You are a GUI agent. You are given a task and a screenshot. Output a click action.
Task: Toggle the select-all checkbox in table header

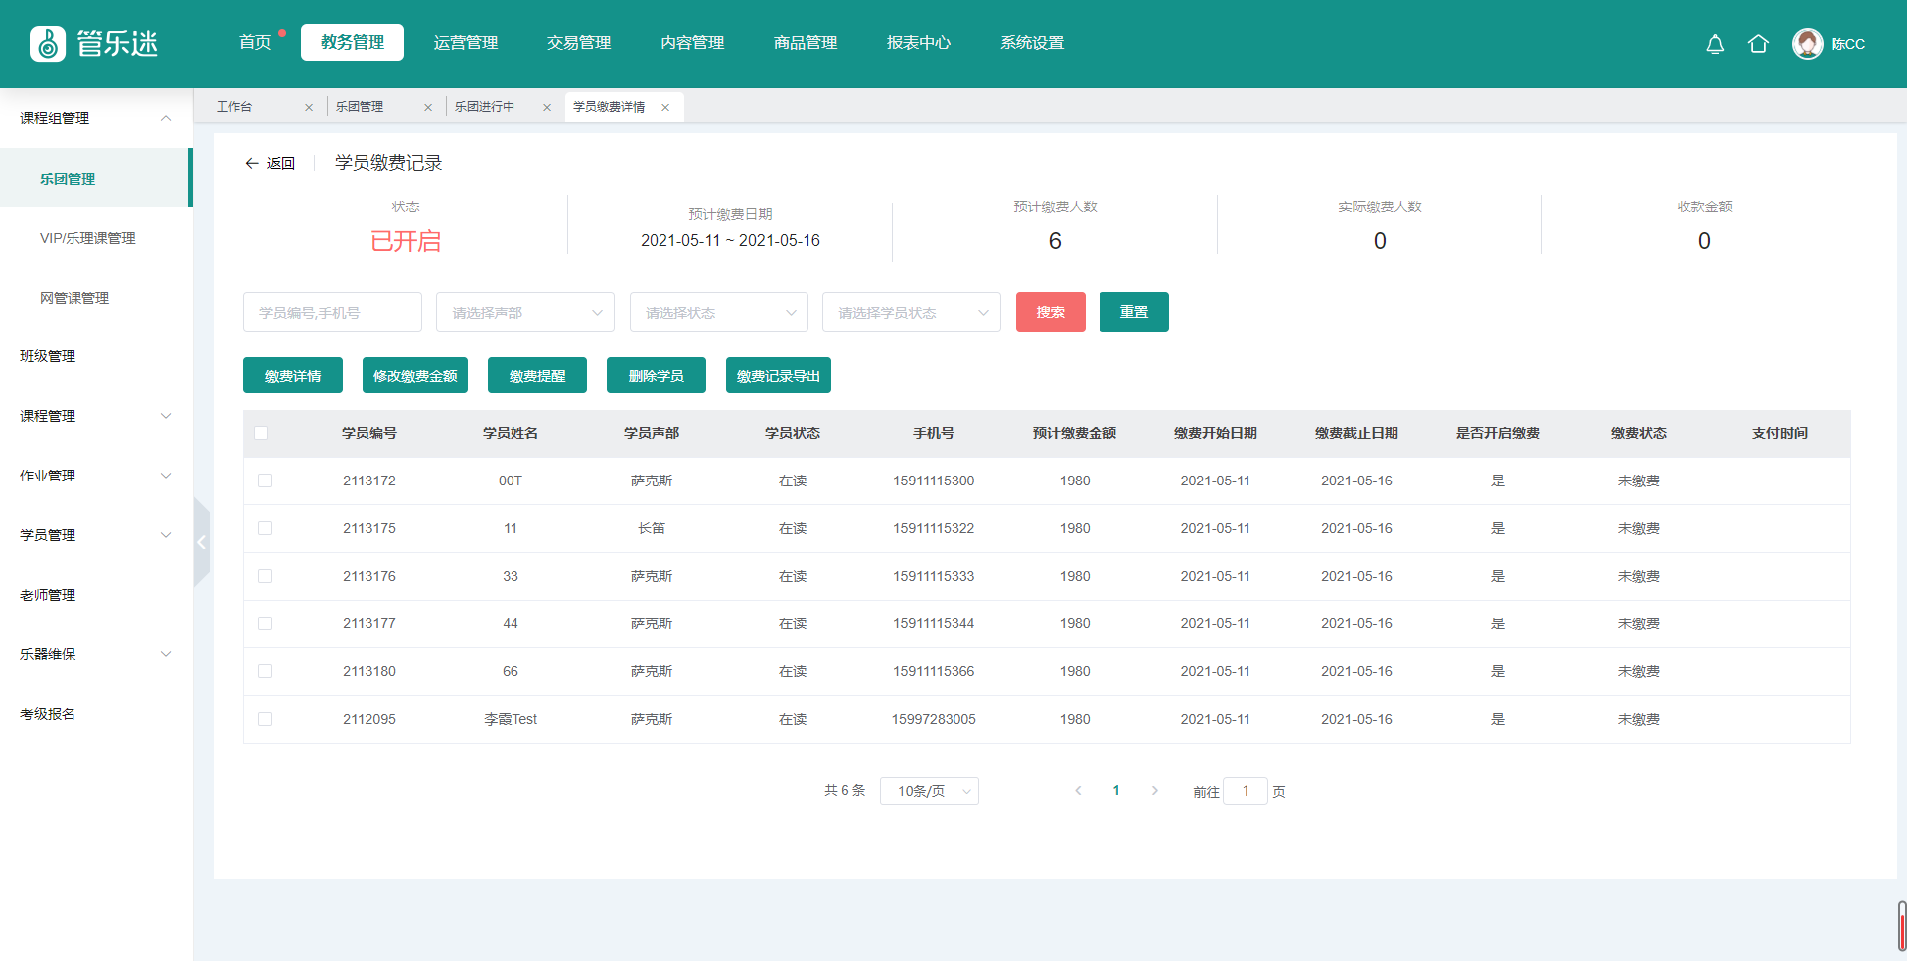pyautogui.click(x=261, y=433)
